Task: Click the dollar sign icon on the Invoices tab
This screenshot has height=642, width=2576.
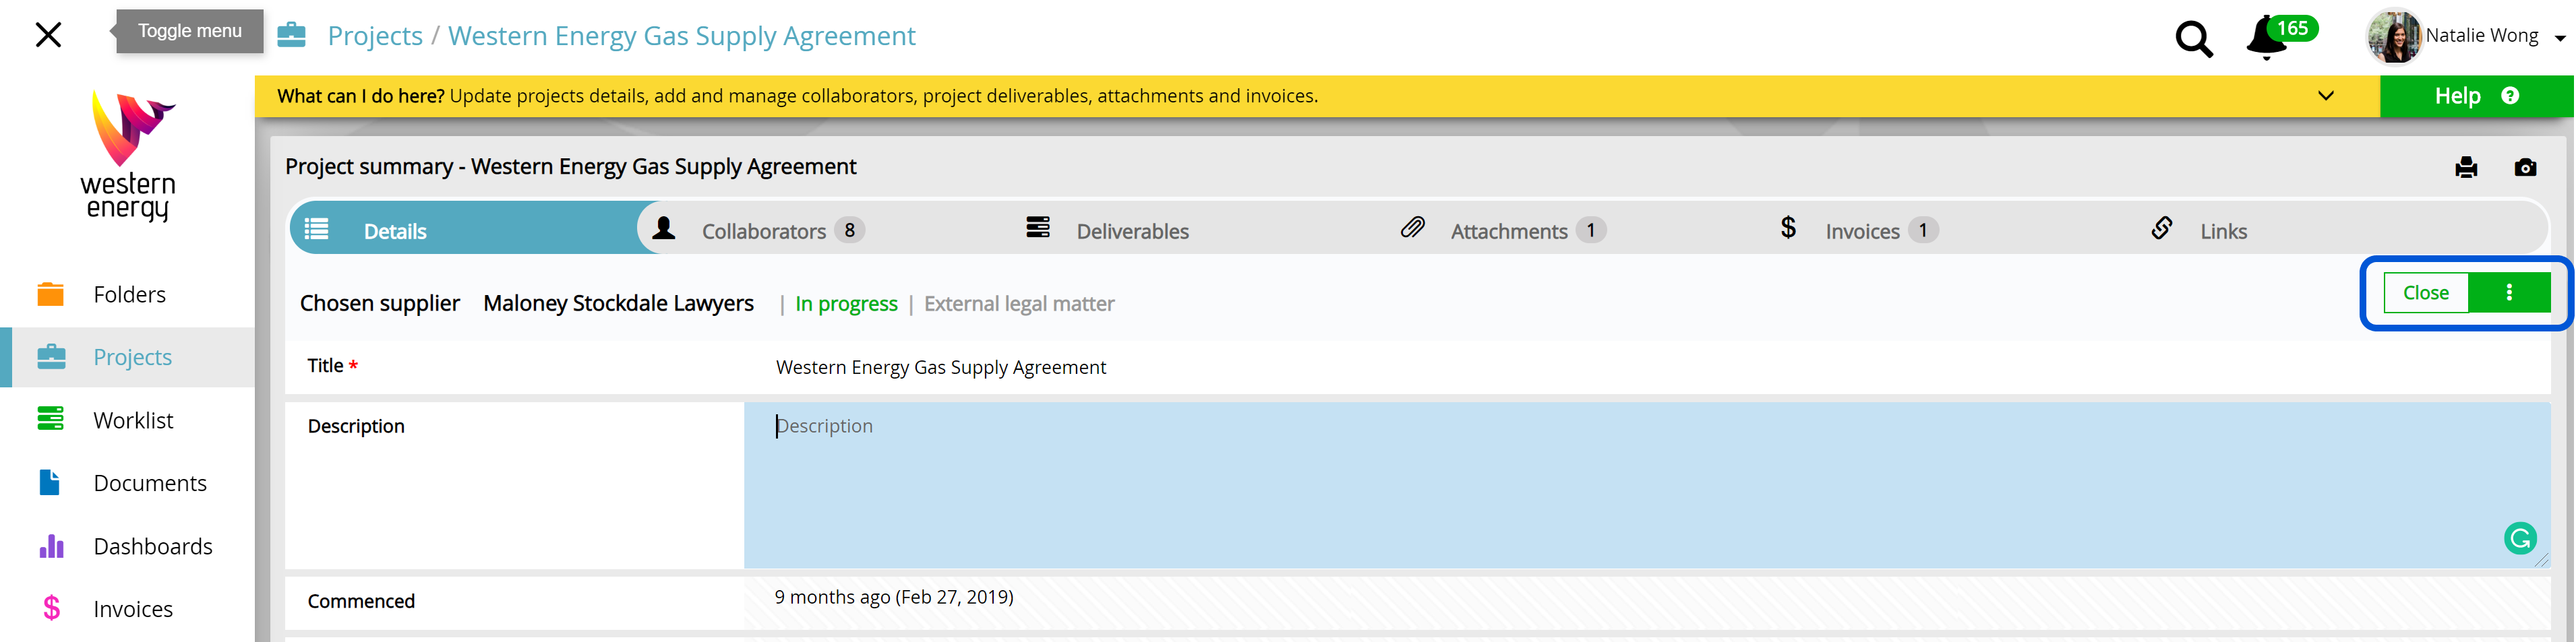Action: [x=1788, y=228]
